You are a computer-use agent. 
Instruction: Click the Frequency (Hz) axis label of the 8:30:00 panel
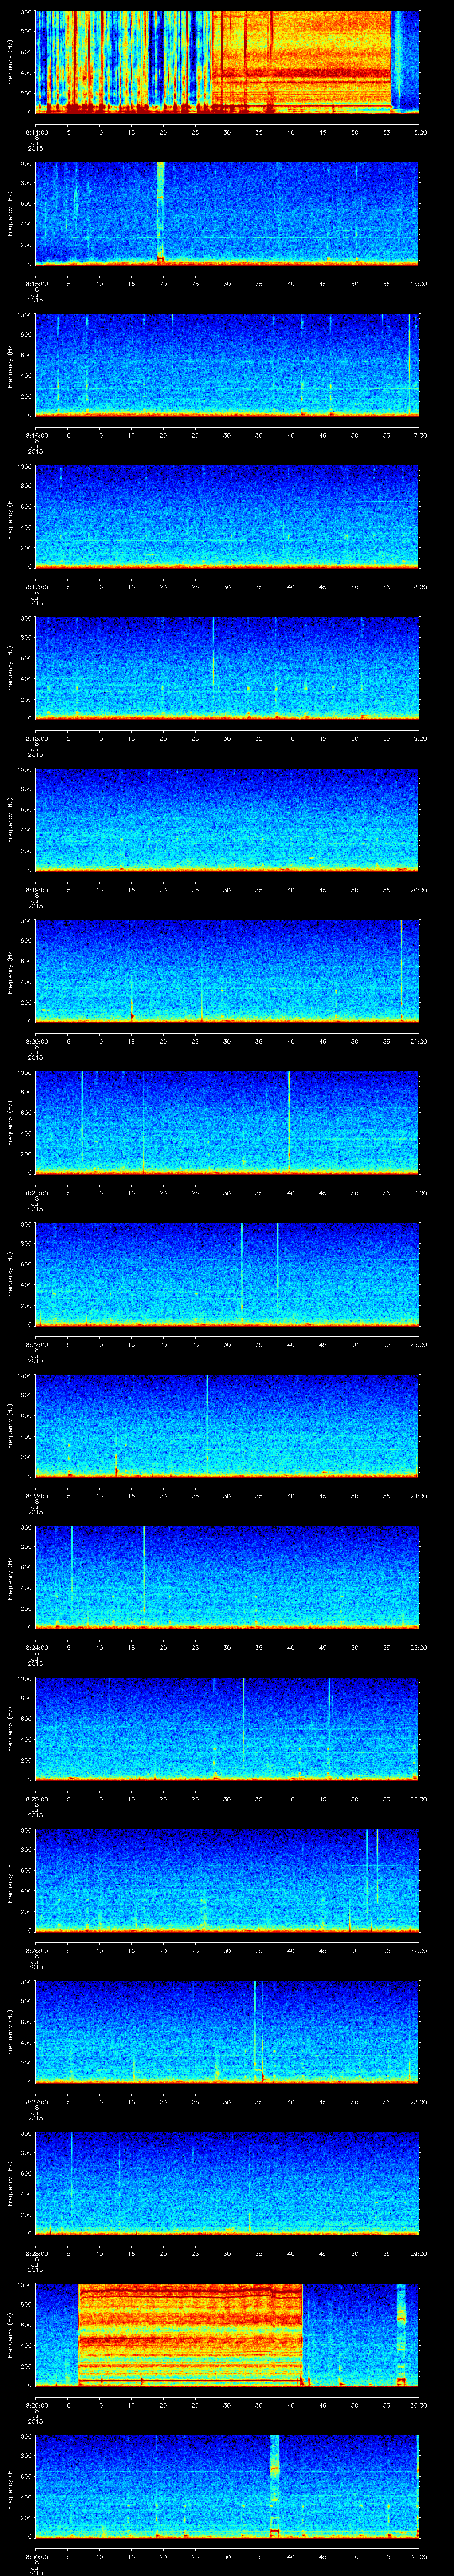pyautogui.click(x=10, y=2486)
